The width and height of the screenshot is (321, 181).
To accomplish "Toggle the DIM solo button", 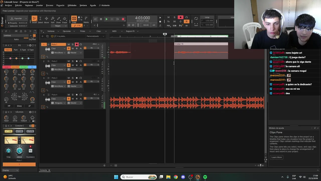I will 175,26.
